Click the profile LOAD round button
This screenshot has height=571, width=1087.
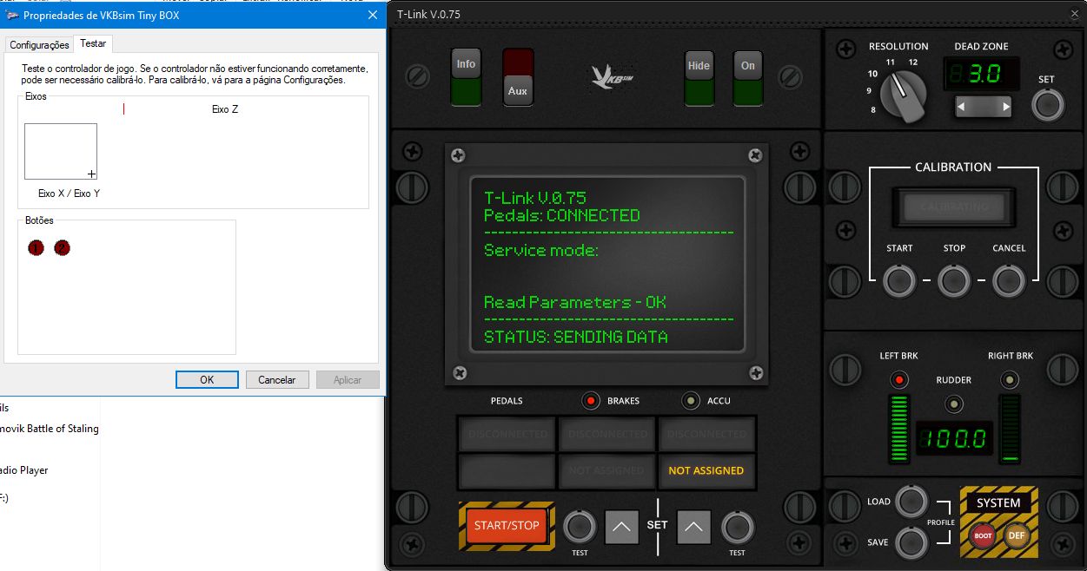point(911,501)
